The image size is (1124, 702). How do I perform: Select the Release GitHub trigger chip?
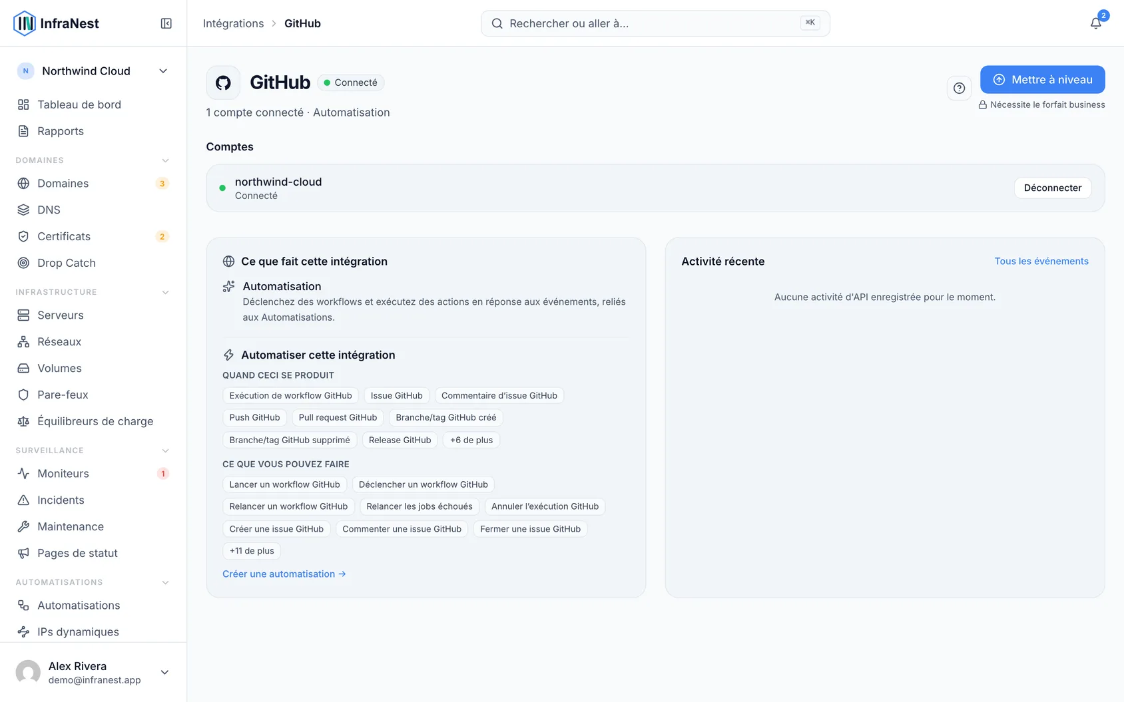point(400,440)
